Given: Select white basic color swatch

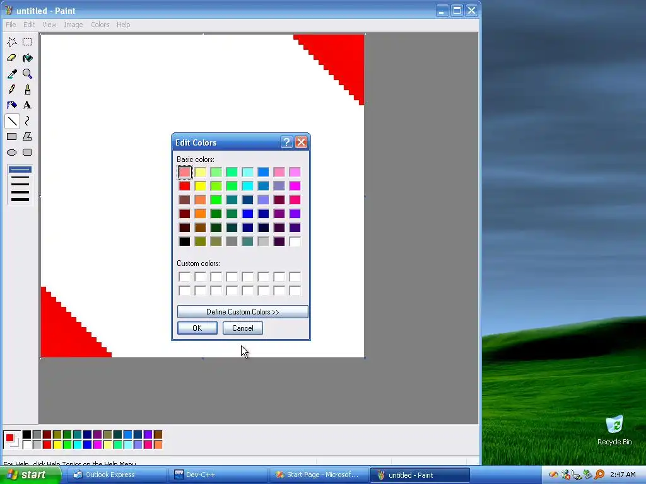Looking at the screenshot, I should click(x=295, y=241).
